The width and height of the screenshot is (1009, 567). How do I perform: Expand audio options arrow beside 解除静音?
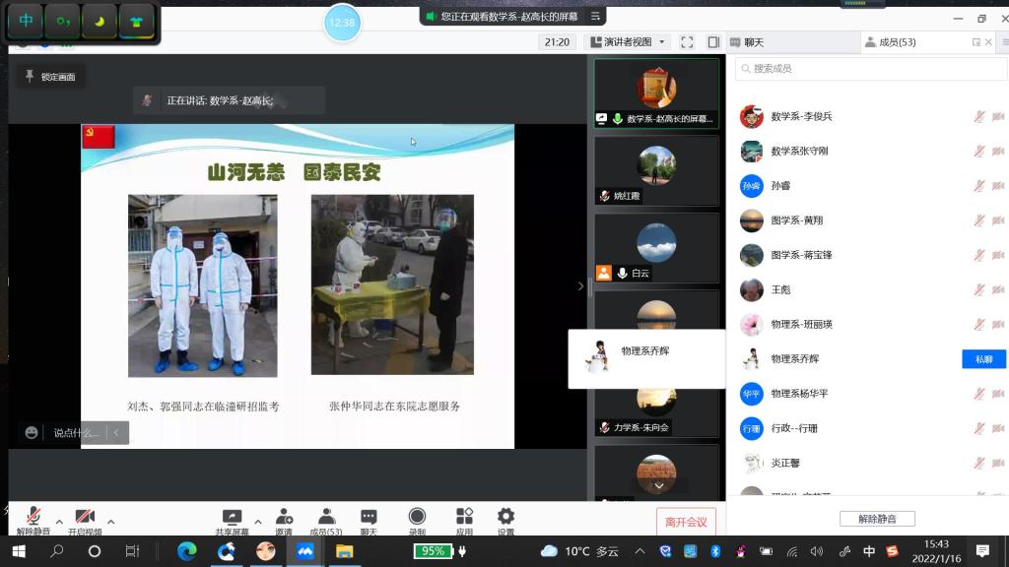pyautogui.click(x=59, y=522)
